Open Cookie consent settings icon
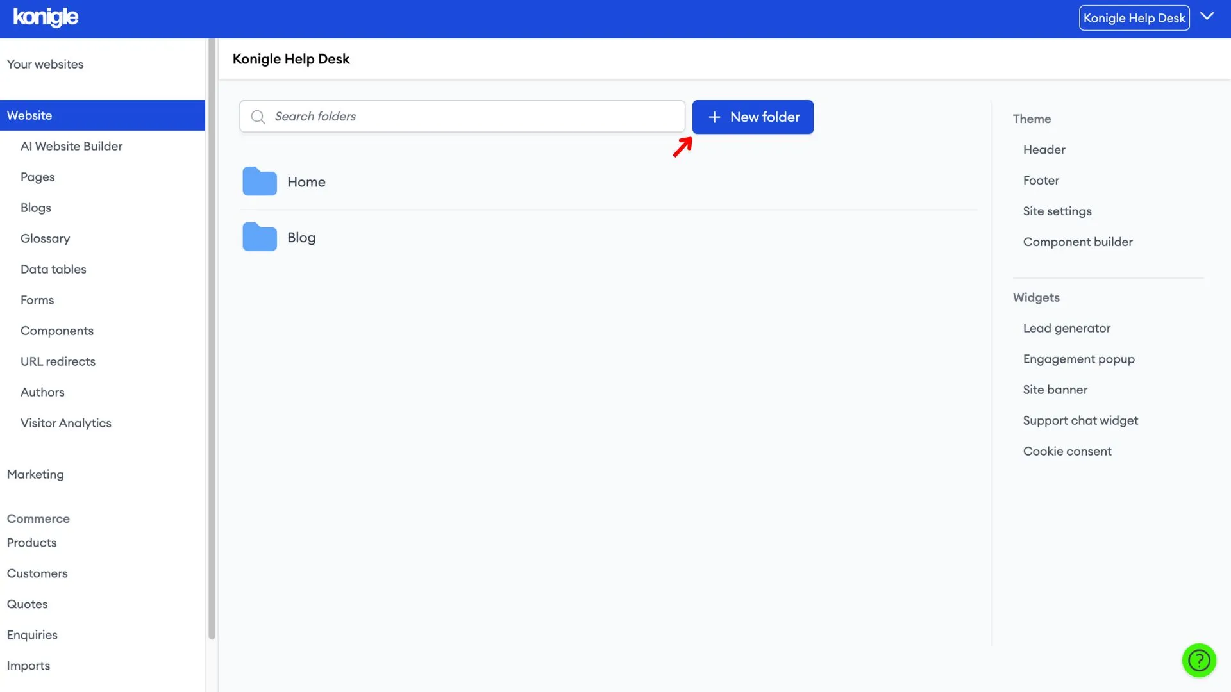Image resolution: width=1231 pixels, height=692 pixels. point(1067,451)
